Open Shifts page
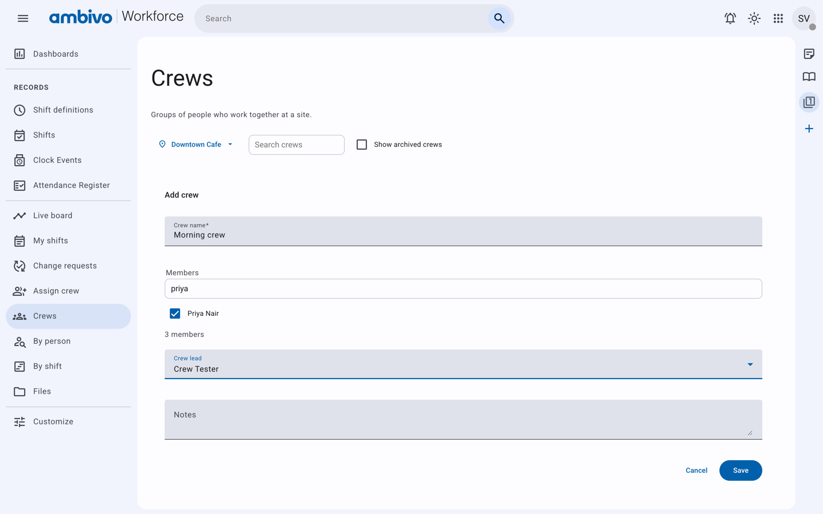The height and width of the screenshot is (514, 823). pos(69,135)
